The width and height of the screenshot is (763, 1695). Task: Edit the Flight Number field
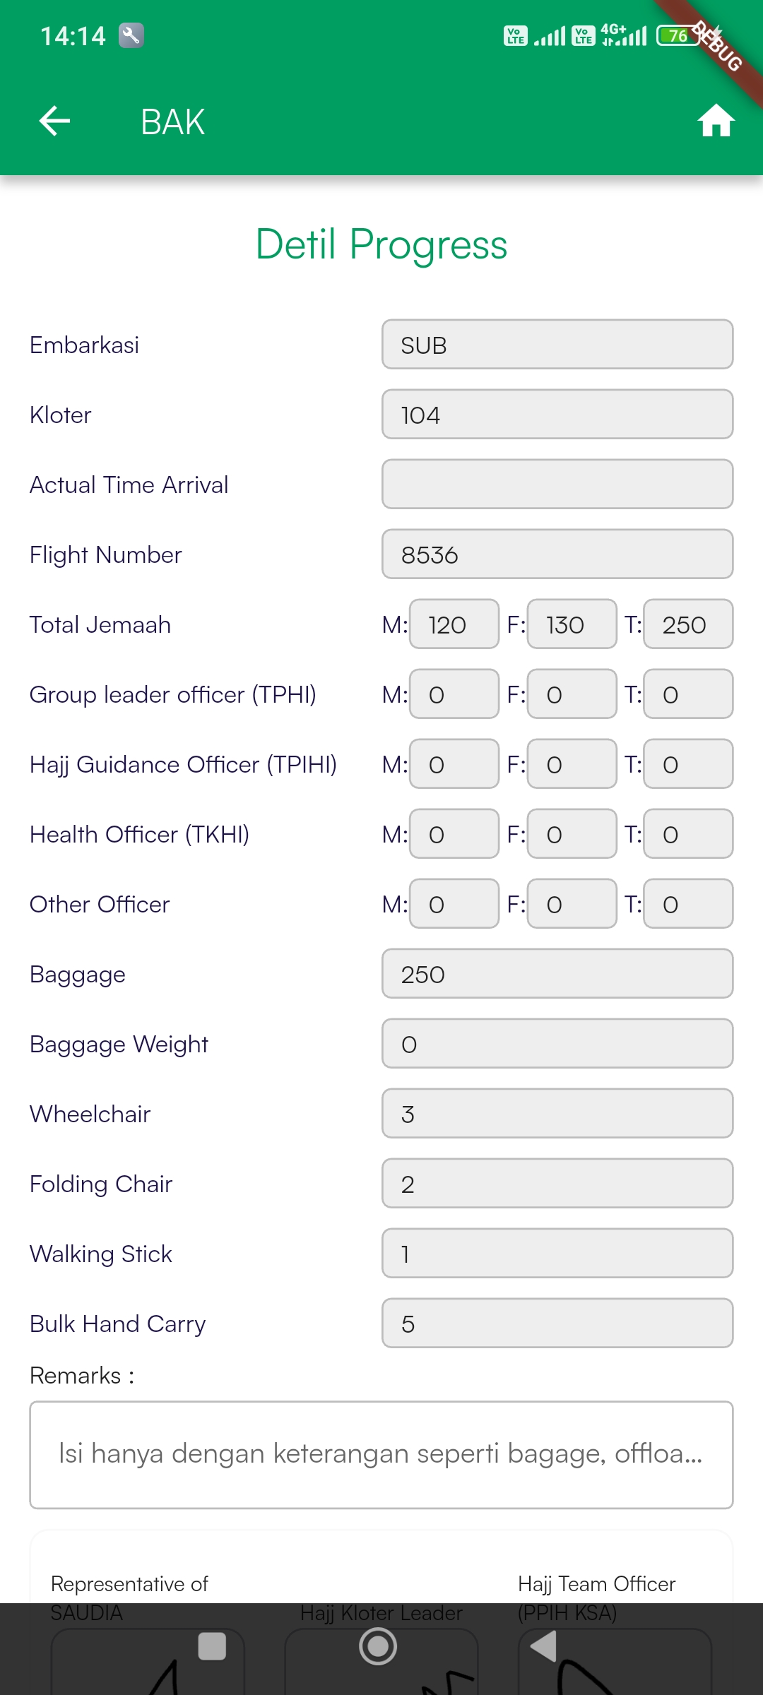pyautogui.click(x=557, y=554)
